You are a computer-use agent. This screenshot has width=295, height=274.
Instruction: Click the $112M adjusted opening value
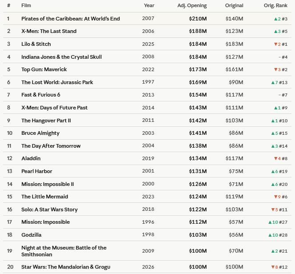(x=198, y=222)
